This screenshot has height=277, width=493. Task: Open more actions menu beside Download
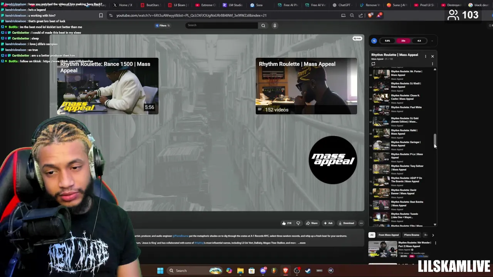(361, 223)
